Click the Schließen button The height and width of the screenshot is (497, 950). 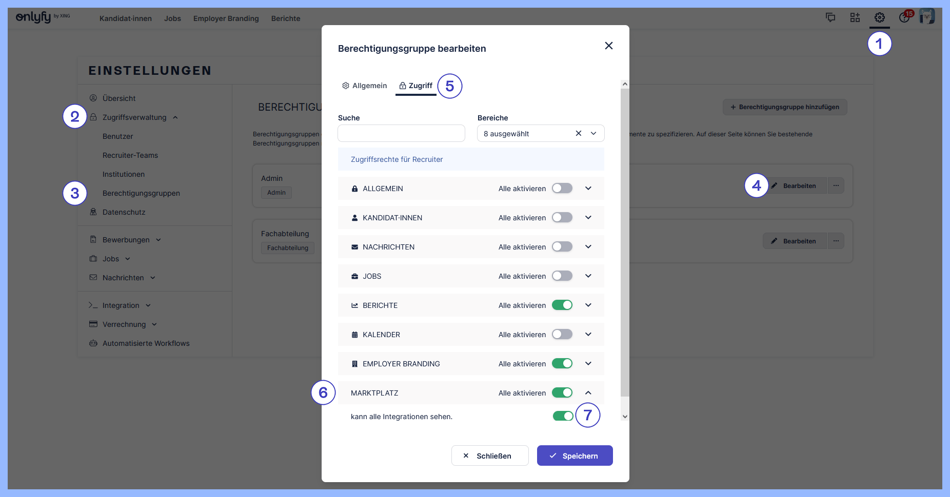(489, 455)
